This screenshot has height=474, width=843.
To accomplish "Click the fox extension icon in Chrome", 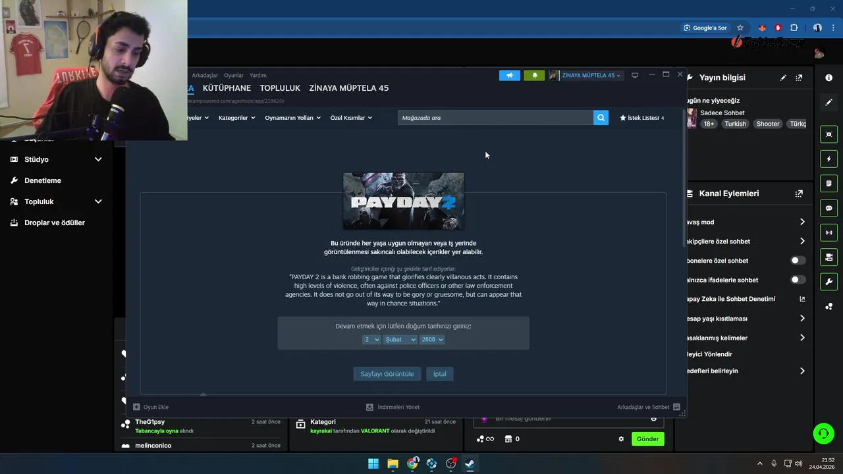I will (x=762, y=28).
